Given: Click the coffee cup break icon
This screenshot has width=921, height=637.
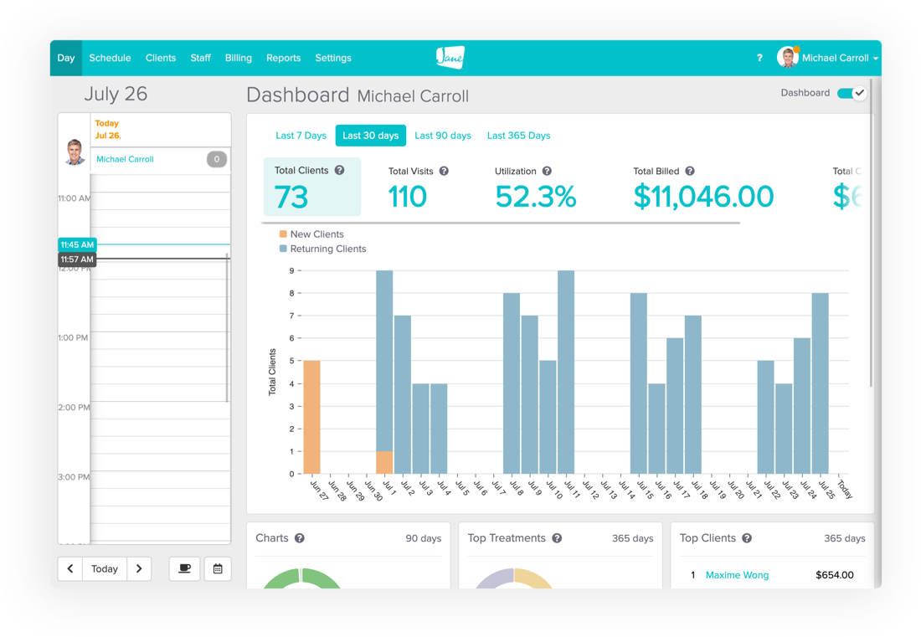Looking at the screenshot, I should coord(184,568).
